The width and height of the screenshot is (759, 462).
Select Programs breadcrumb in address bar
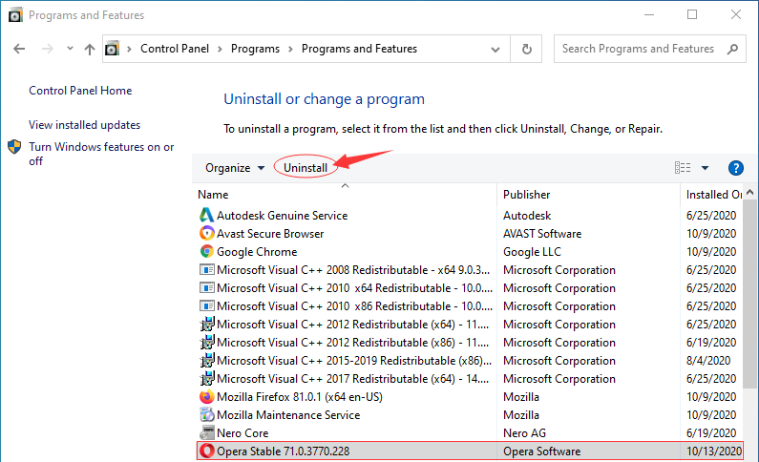[x=255, y=49]
